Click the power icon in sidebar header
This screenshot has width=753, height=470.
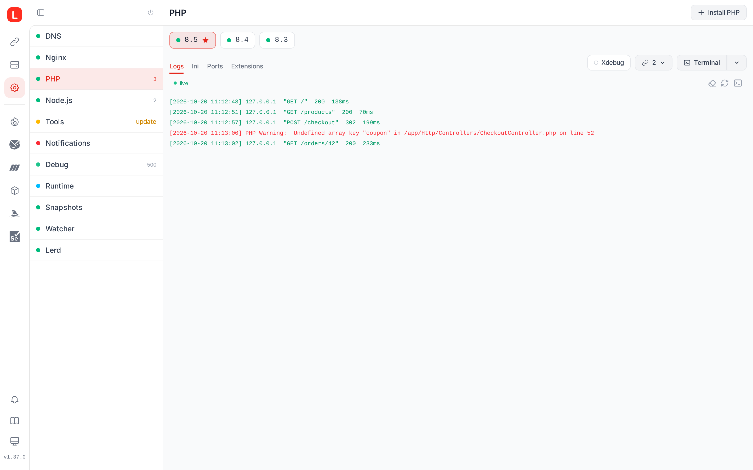pos(151,13)
